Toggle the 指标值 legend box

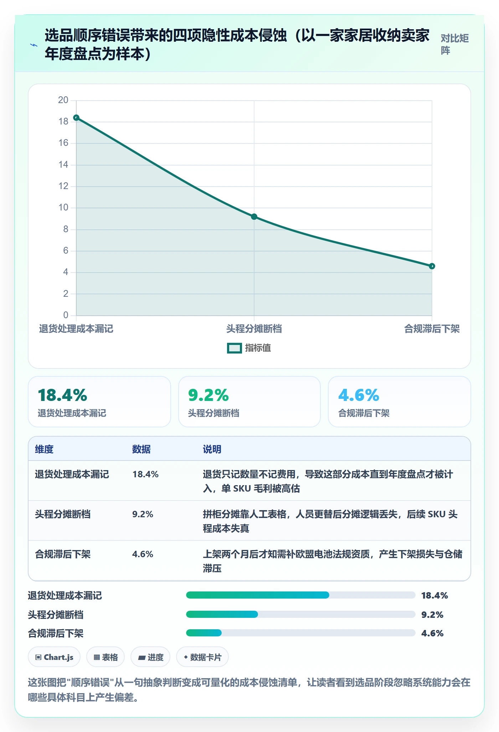click(235, 348)
